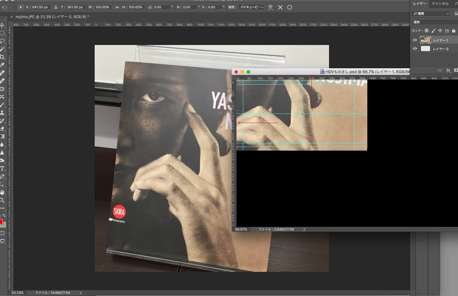Open the blend mode 通常 dropdown

tap(434, 22)
